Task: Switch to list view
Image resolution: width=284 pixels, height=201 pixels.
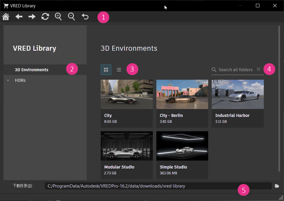Action: 119,70
